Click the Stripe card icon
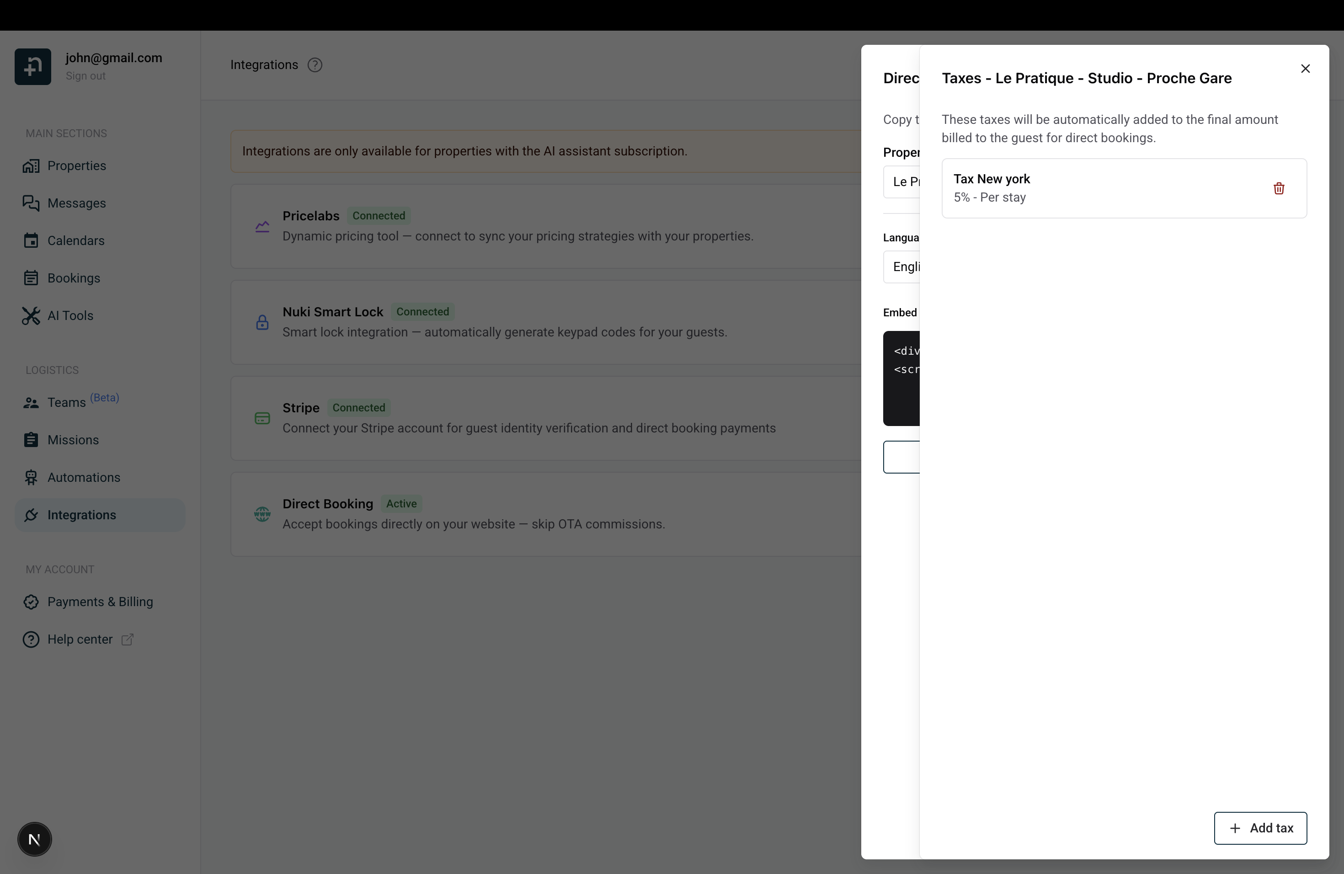This screenshot has height=874, width=1344. [x=262, y=418]
